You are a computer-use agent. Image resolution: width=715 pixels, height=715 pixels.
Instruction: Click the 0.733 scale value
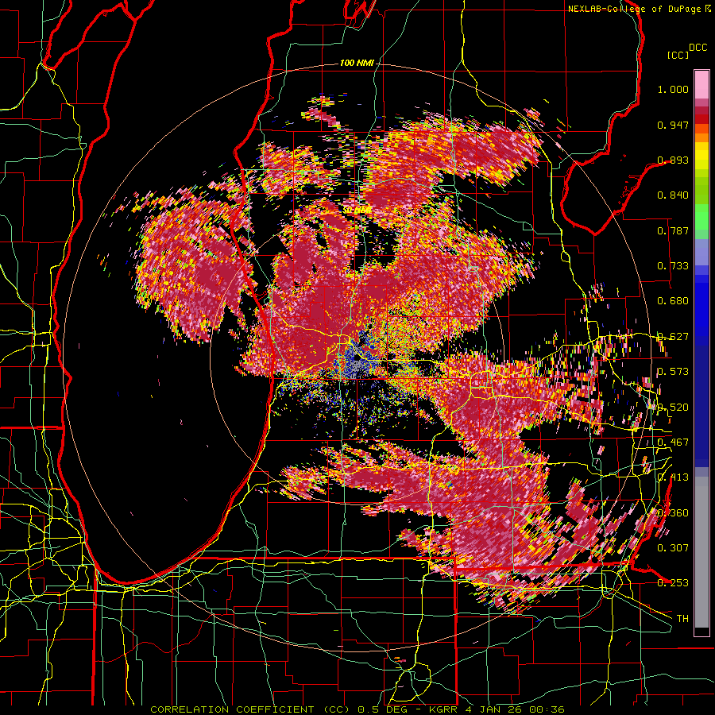pyautogui.click(x=673, y=266)
